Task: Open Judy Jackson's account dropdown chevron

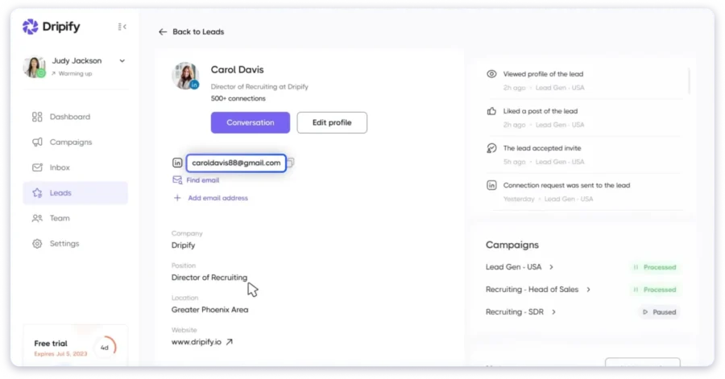Action: pyautogui.click(x=122, y=61)
